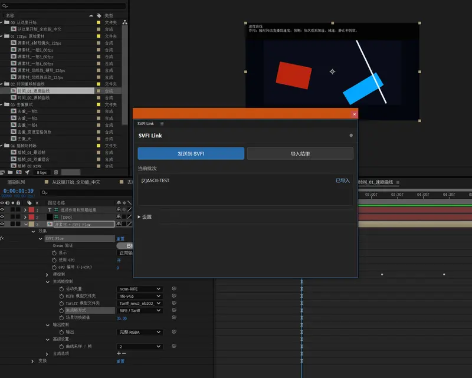Click the new folder icon in project panel
Viewport: 472px width, 378px height.
pyautogui.click(x=10, y=172)
